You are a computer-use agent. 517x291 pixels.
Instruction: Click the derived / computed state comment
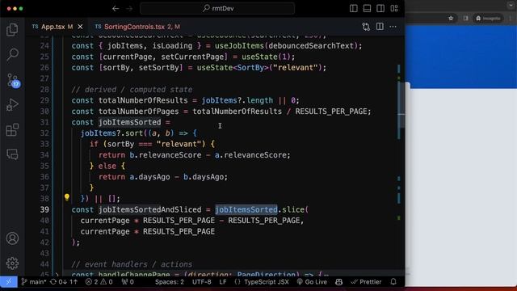pos(132,90)
